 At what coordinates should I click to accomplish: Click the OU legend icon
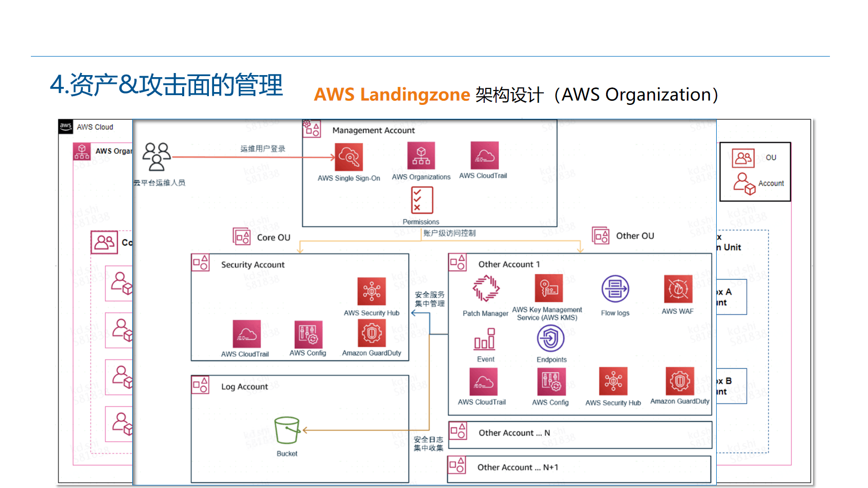coord(743,158)
